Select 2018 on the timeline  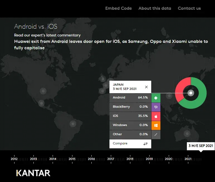(x=130, y=159)
